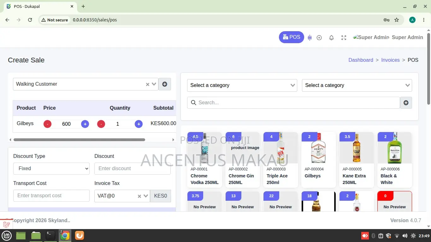The image size is (431, 242).
Task: Reload the browser page
Action: 30,20
